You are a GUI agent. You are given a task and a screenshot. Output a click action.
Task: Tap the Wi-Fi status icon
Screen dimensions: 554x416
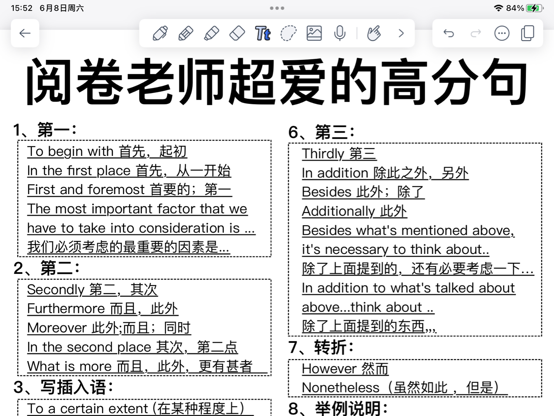(498, 8)
